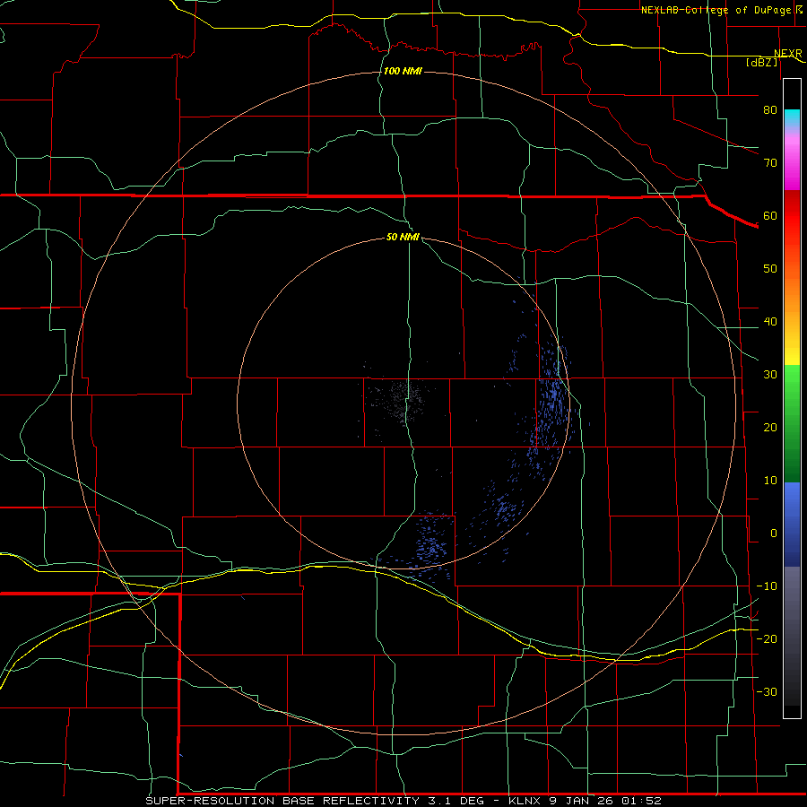This screenshot has width=807, height=807.
Task: Click the 100 NMI range ring label
Action: (x=403, y=71)
